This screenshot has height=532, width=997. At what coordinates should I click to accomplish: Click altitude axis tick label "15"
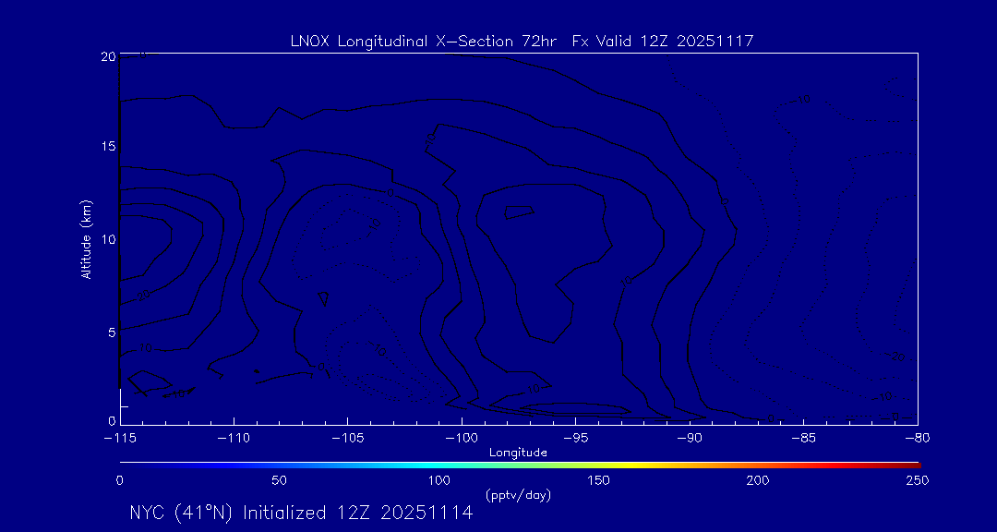(108, 146)
